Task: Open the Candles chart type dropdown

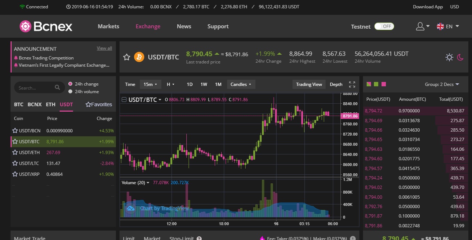Action: 241,84
